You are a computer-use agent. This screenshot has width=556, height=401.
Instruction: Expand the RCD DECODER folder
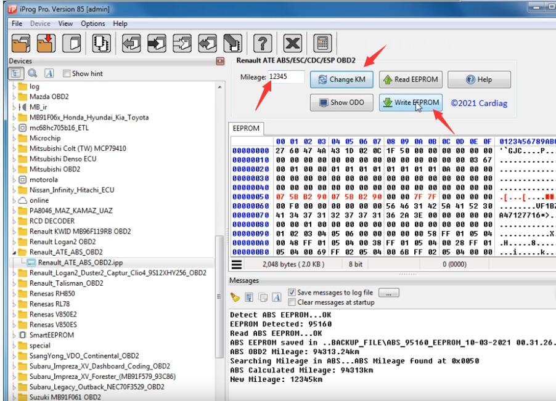point(14,221)
